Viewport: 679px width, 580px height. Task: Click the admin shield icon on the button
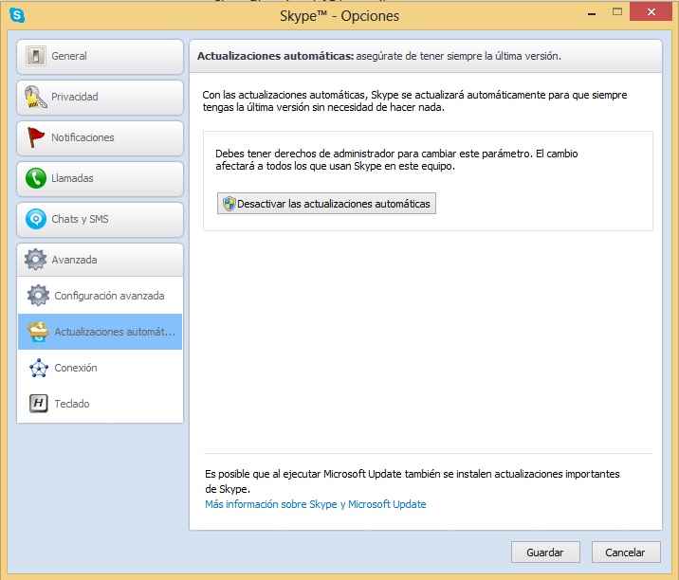(x=228, y=204)
